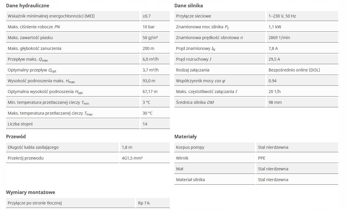The height and width of the screenshot is (210, 346).
Task: Select the "Maks. ciśnienie robocze PN" row label
Action: (34, 27)
